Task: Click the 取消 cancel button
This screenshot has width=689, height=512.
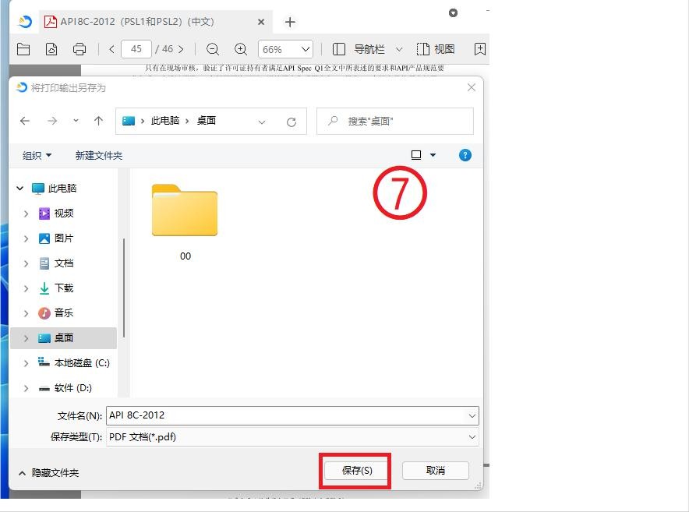Action: click(x=435, y=470)
